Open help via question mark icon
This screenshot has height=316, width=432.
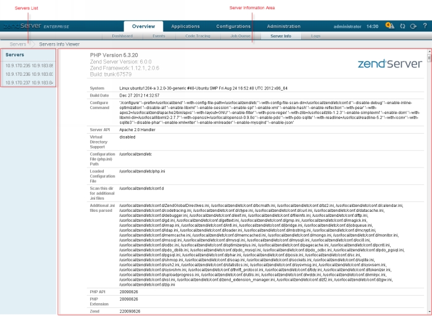[424, 26]
